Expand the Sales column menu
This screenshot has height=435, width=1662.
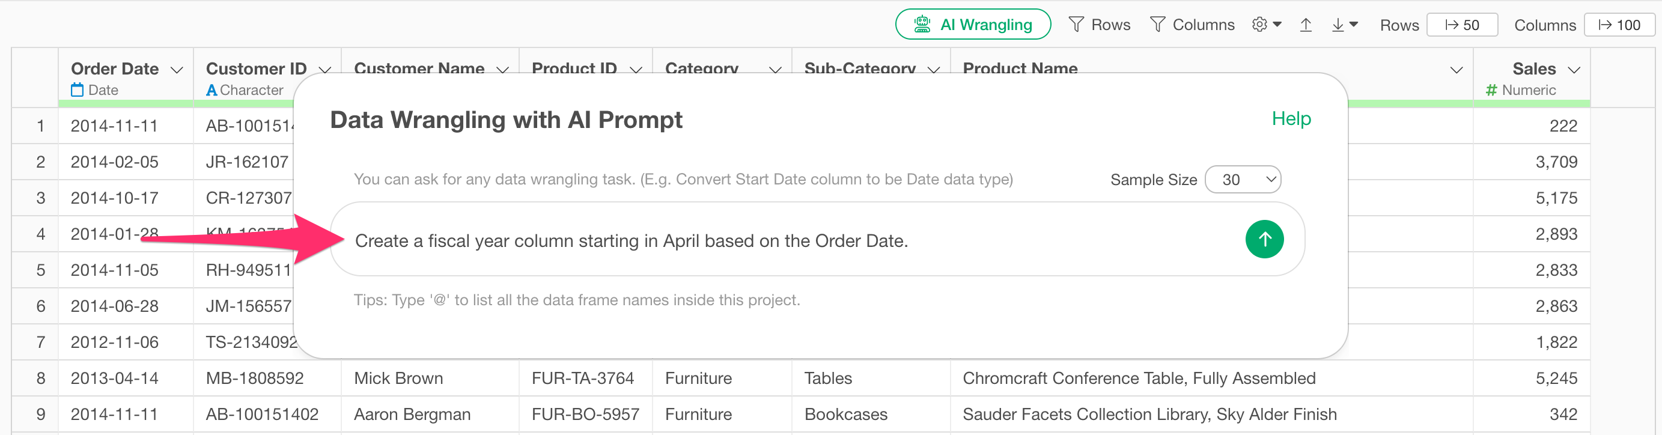[1574, 70]
